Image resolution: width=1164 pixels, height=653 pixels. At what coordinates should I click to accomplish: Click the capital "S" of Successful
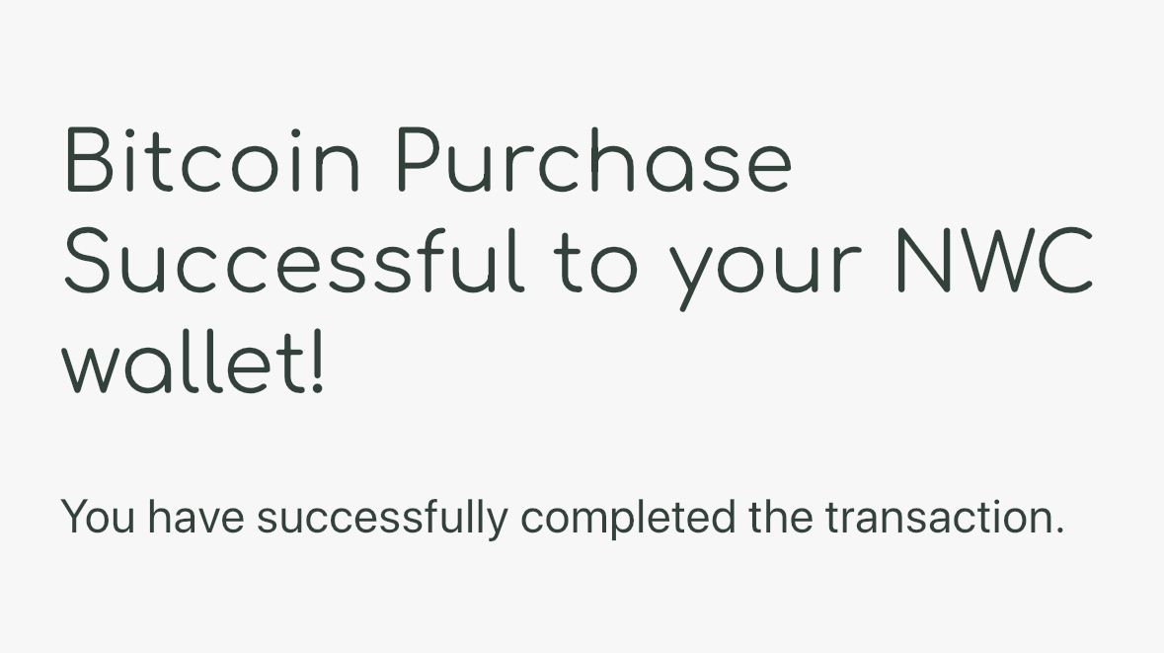[x=87, y=261]
